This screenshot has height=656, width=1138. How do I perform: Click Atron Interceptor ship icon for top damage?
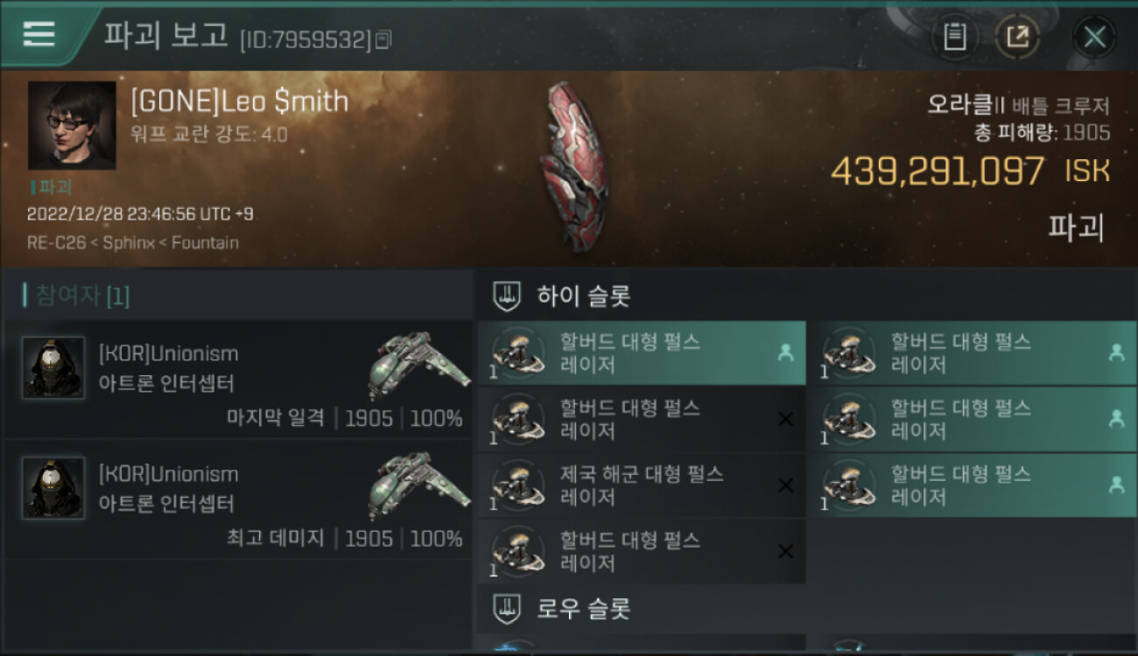[x=418, y=485]
